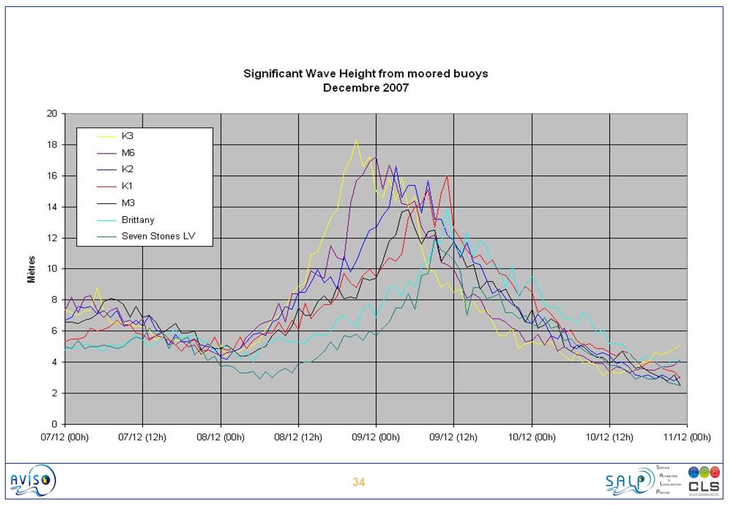Click the 09/12 (00h) x-axis label
Image resolution: width=729 pixels, height=505 pixels.
[376, 437]
